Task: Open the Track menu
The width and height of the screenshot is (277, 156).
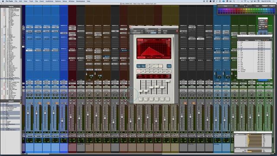Action: pos(31,1)
